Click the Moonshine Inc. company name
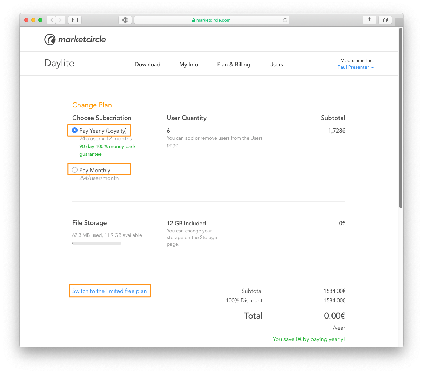The height and width of the screenshot is (373, 423). 357,60
